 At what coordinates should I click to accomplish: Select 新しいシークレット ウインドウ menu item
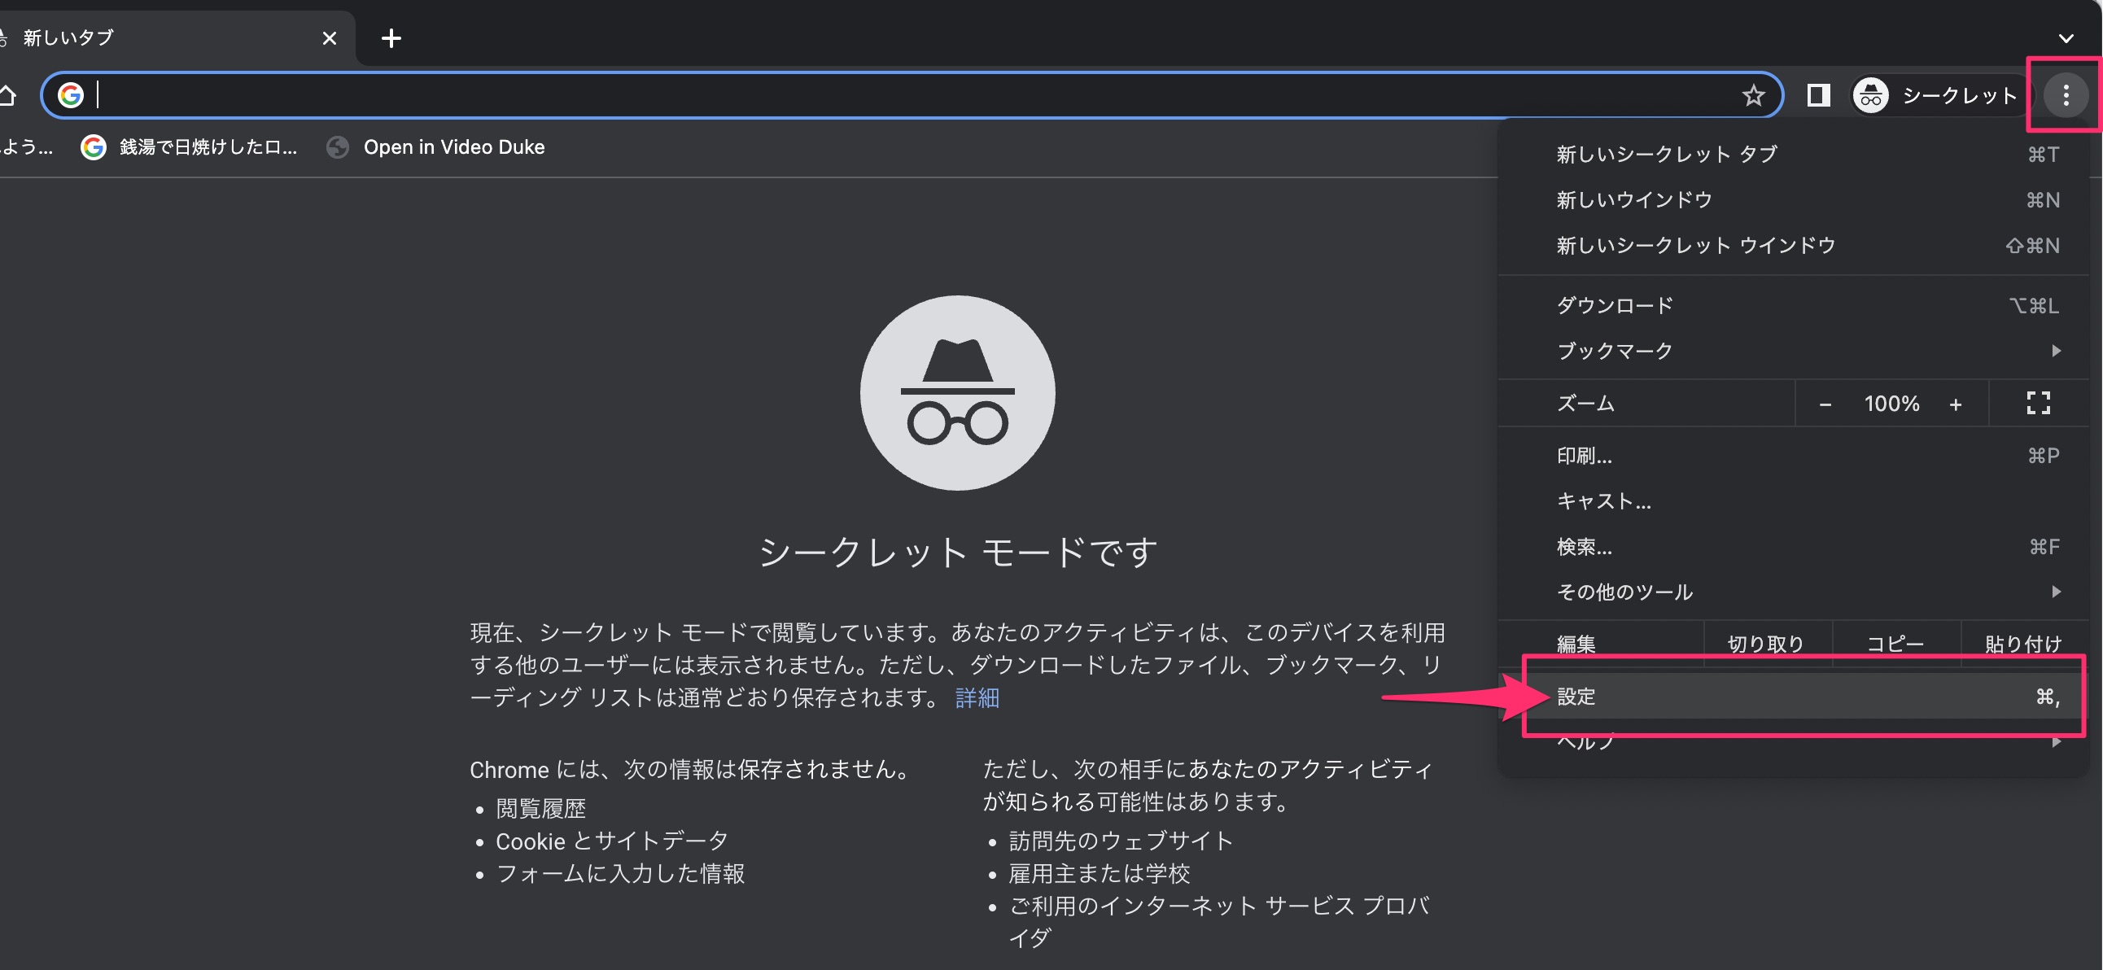(1793, 246)
